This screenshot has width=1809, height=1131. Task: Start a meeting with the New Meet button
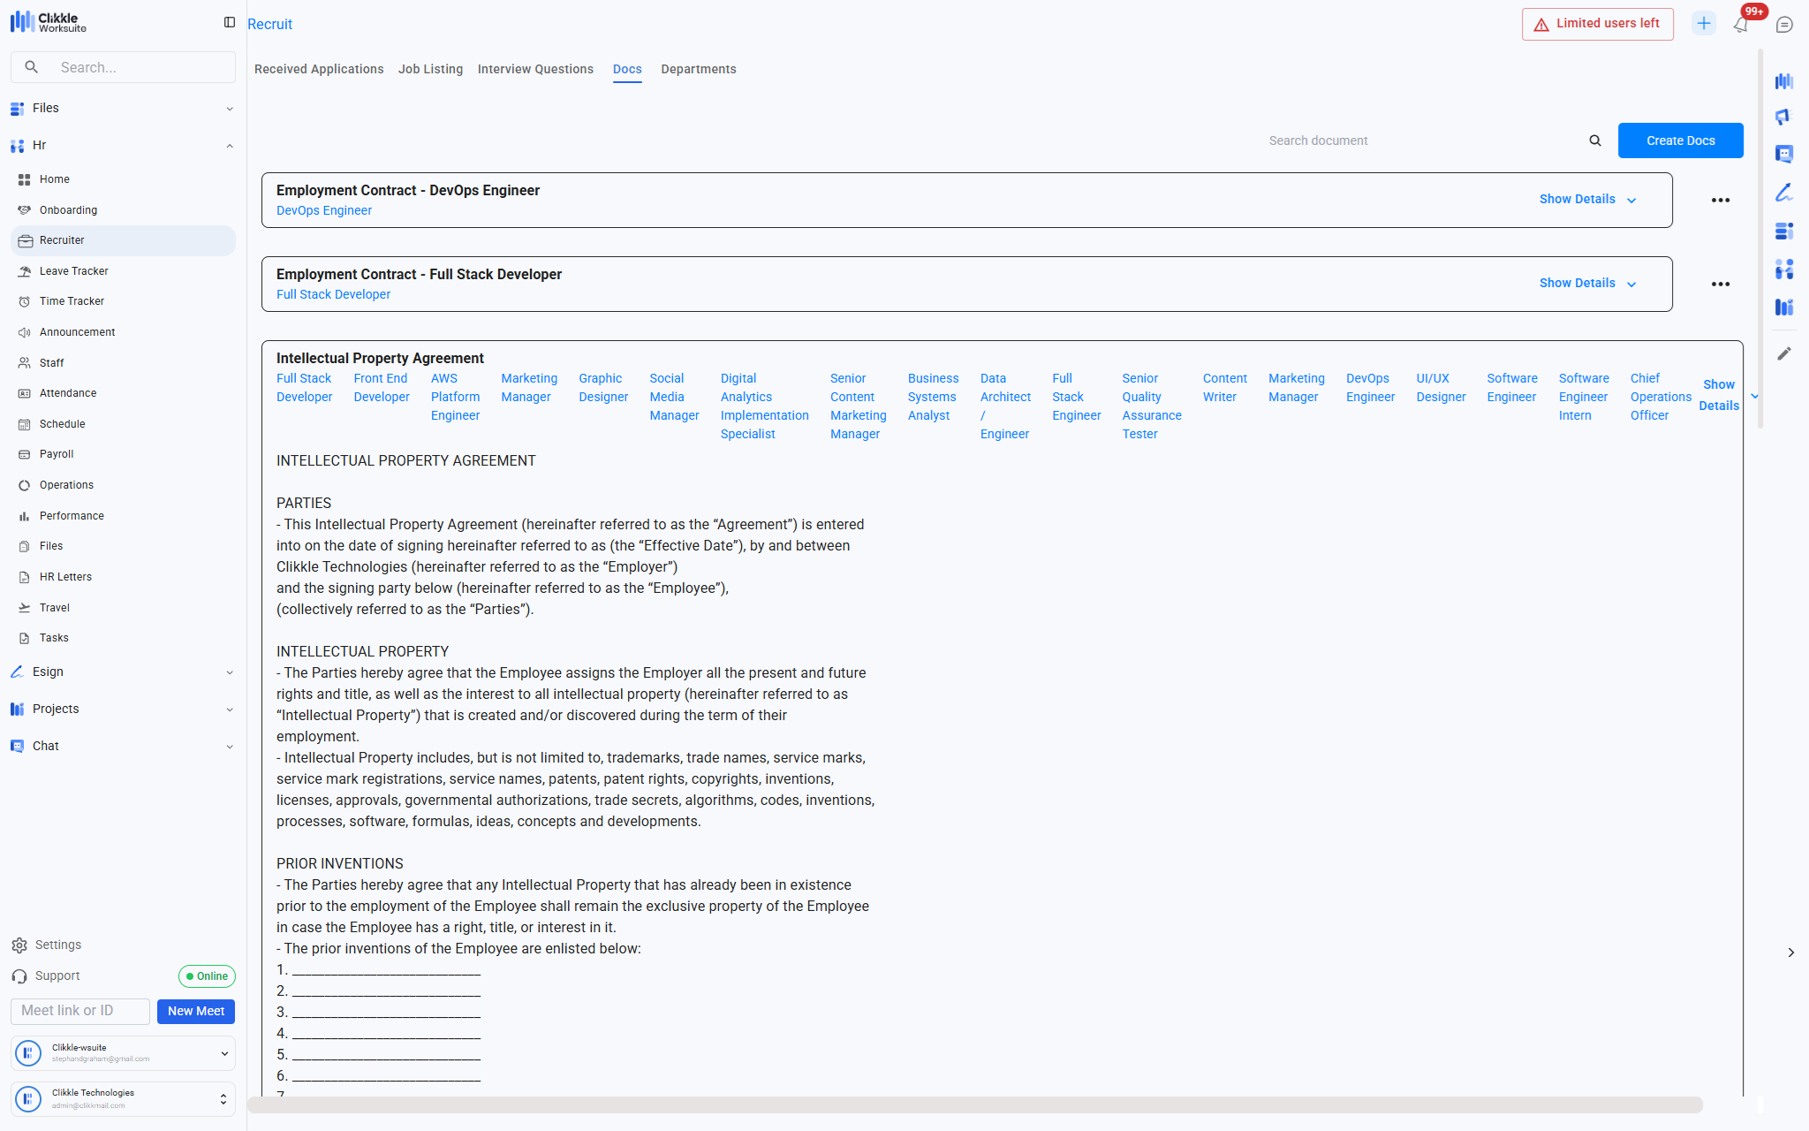pyautogui.click(x=196, y=1011)
